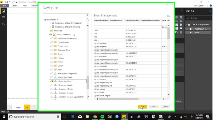Cancel the Navigator dialog

pos(165,107)
